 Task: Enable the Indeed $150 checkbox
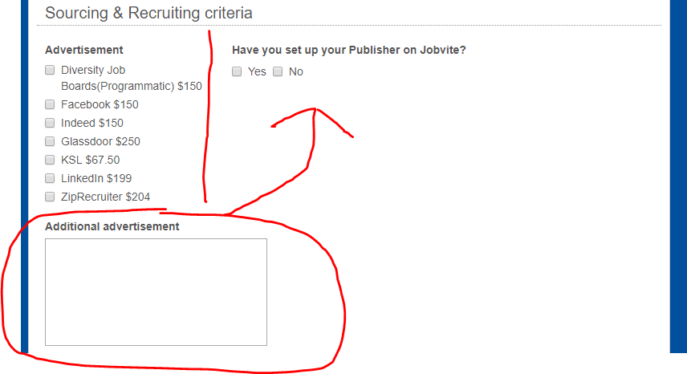pyautogui.click(x=50, y=123)
